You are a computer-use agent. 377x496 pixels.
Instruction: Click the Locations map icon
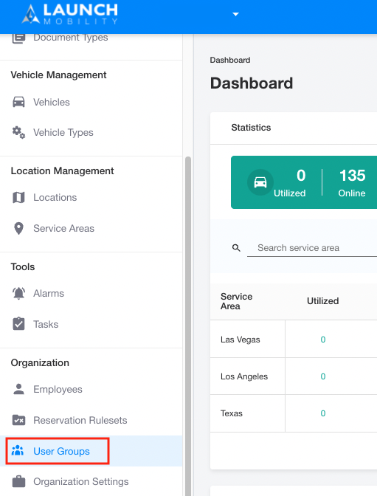18,197
